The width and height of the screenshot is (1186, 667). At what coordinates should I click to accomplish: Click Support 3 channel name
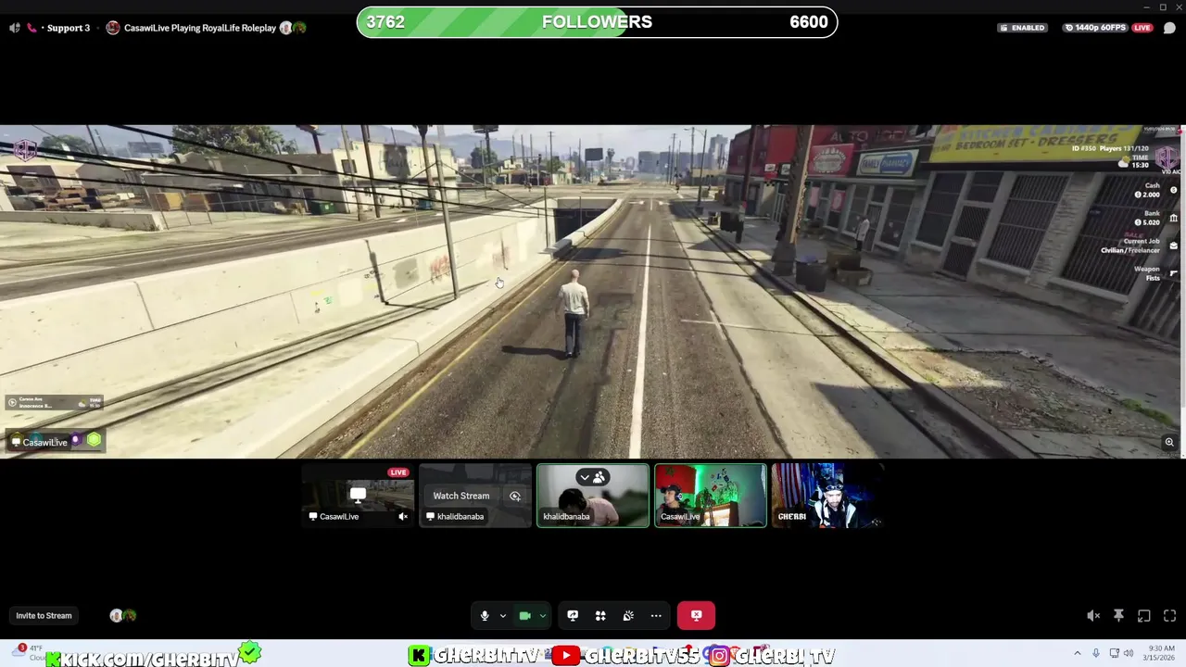click(69, 28)
